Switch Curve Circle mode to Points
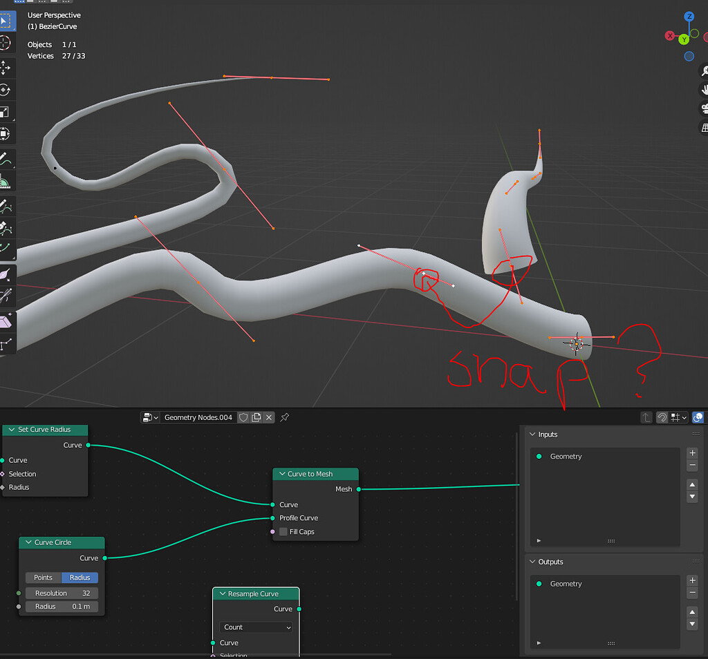 tap(42, 577)
